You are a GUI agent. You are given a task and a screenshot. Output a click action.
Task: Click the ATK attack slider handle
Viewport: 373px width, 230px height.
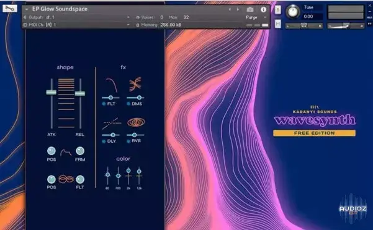51,92
